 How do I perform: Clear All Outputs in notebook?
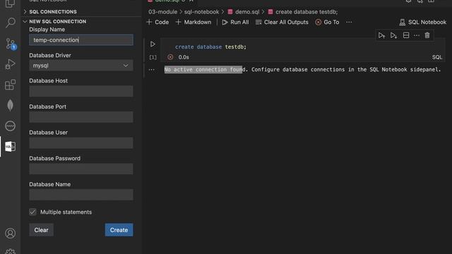pos(282,22)
